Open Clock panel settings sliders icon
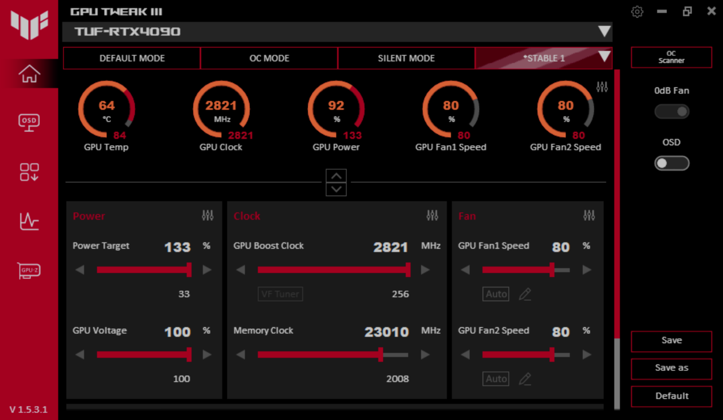723x420 pixels. [432, 215]
